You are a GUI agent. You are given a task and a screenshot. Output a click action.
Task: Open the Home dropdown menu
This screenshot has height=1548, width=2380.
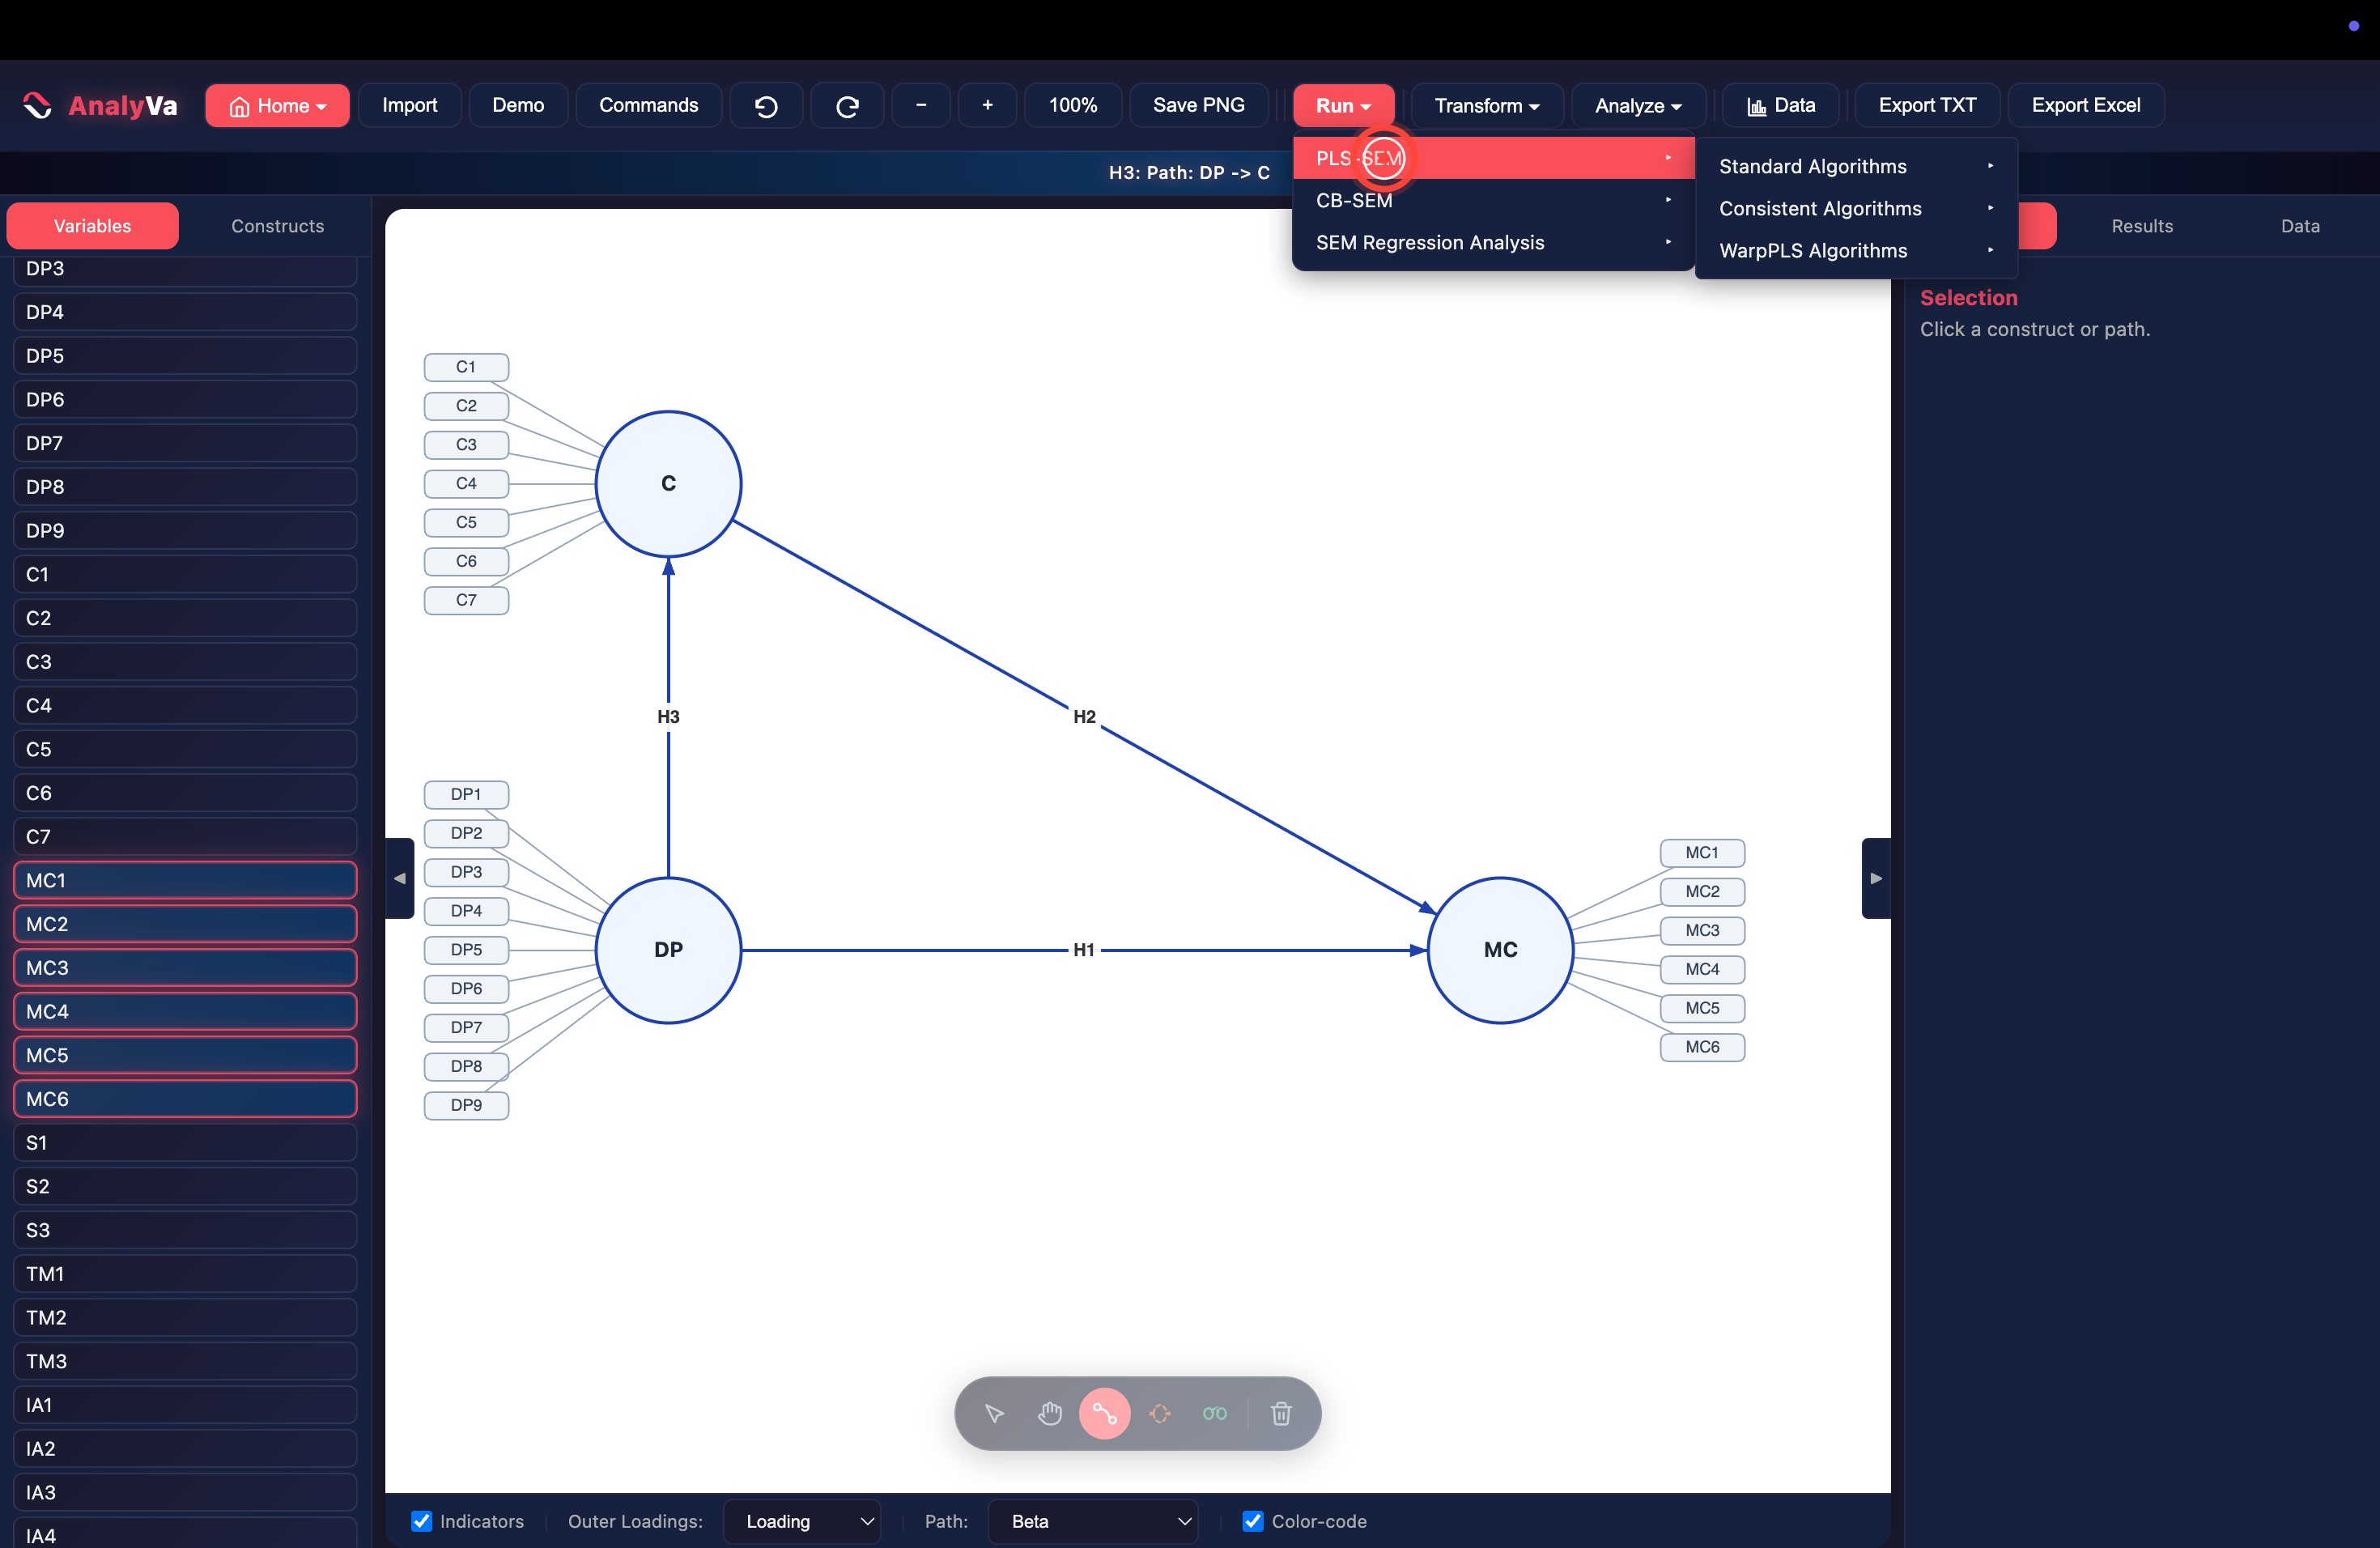point(277,106)
